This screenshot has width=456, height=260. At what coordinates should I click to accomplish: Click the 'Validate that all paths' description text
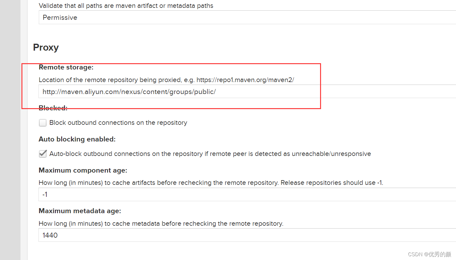pos(126,6)
